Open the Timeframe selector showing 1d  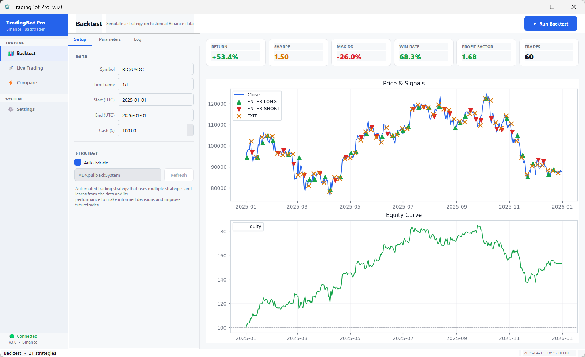click(155, 84)
